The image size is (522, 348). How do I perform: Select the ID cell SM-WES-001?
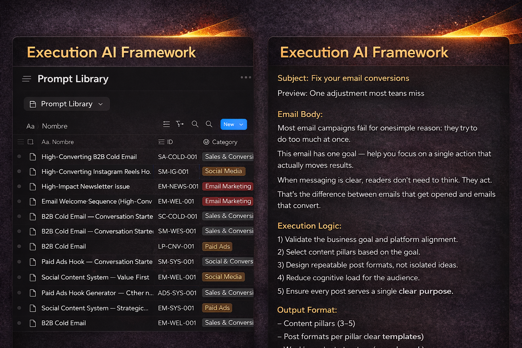[x=177, y=231]
